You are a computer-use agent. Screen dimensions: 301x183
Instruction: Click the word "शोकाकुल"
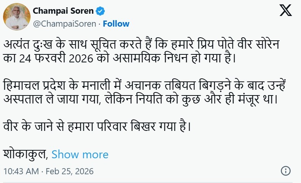(x=25, y=154)
